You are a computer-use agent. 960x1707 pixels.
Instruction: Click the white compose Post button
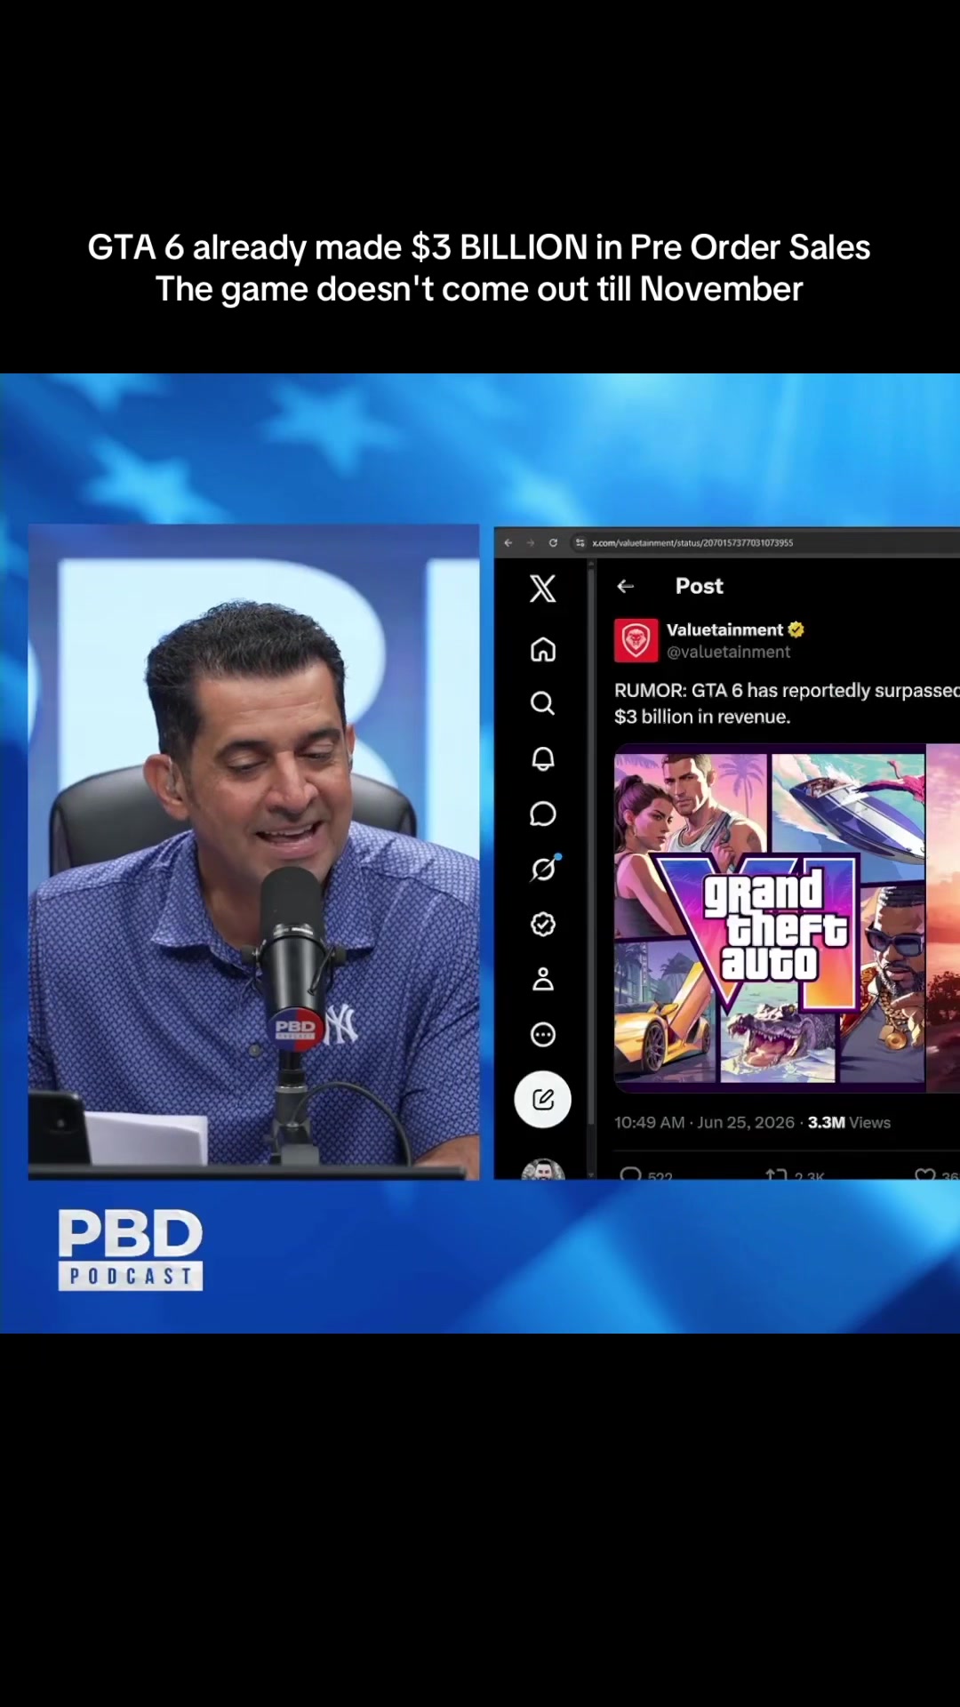pos(543,1100)
